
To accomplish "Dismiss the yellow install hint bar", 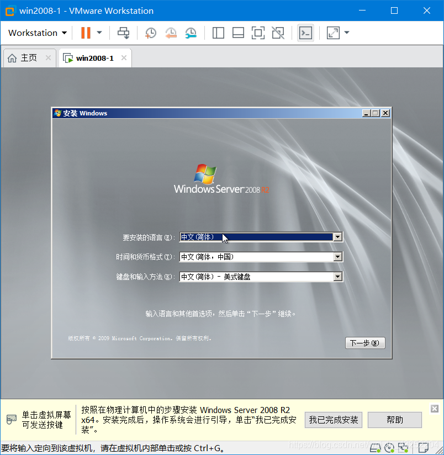I will point(435,409).
